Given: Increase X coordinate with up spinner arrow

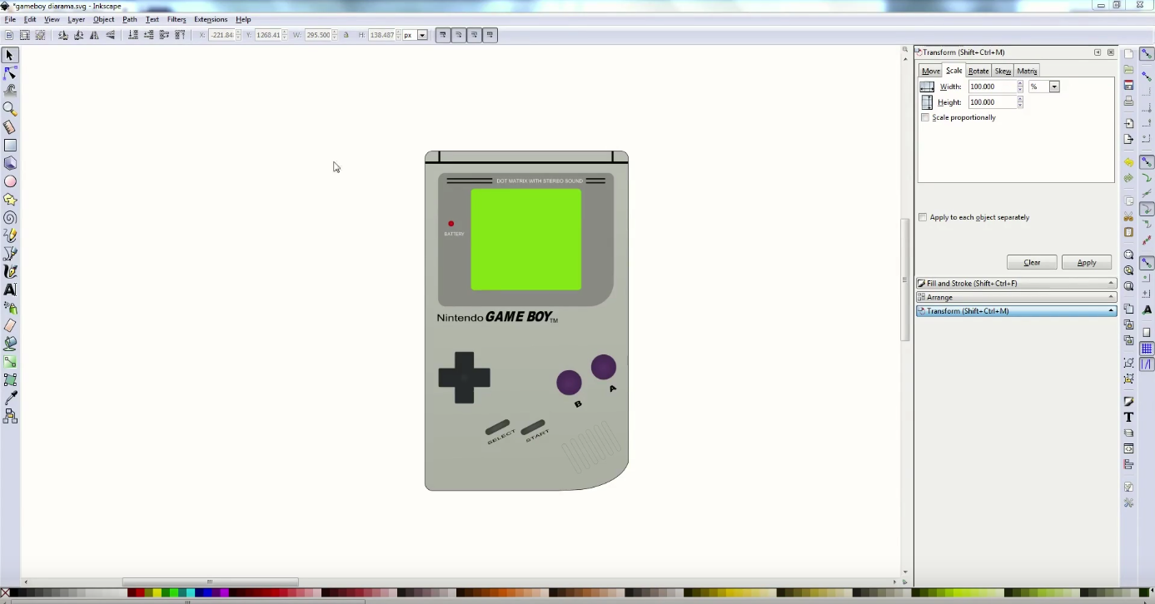Looking at the screenshot, I should [x=238, y=32].
